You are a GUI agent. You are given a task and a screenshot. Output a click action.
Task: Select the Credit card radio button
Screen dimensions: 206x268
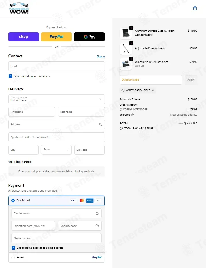click(13, 201)
